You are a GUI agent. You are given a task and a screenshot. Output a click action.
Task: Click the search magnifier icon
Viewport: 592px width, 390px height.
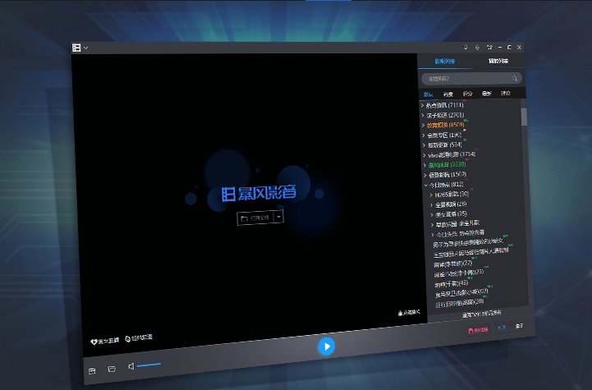coord(515,78)
